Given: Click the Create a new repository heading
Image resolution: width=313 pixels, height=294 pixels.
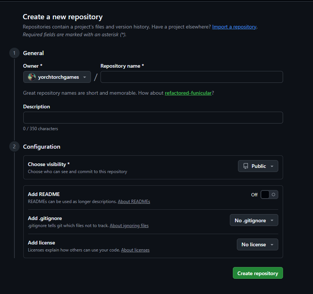Looking at the screenshot, I should pos(63,17).
